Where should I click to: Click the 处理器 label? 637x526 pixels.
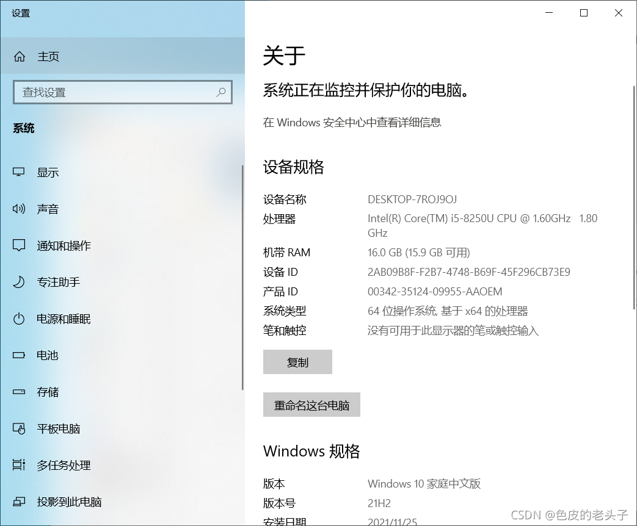click(279, 219)
